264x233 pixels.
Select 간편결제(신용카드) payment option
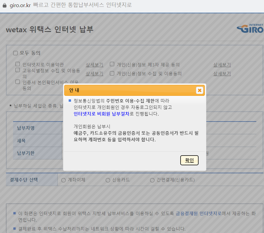(152, 180)
